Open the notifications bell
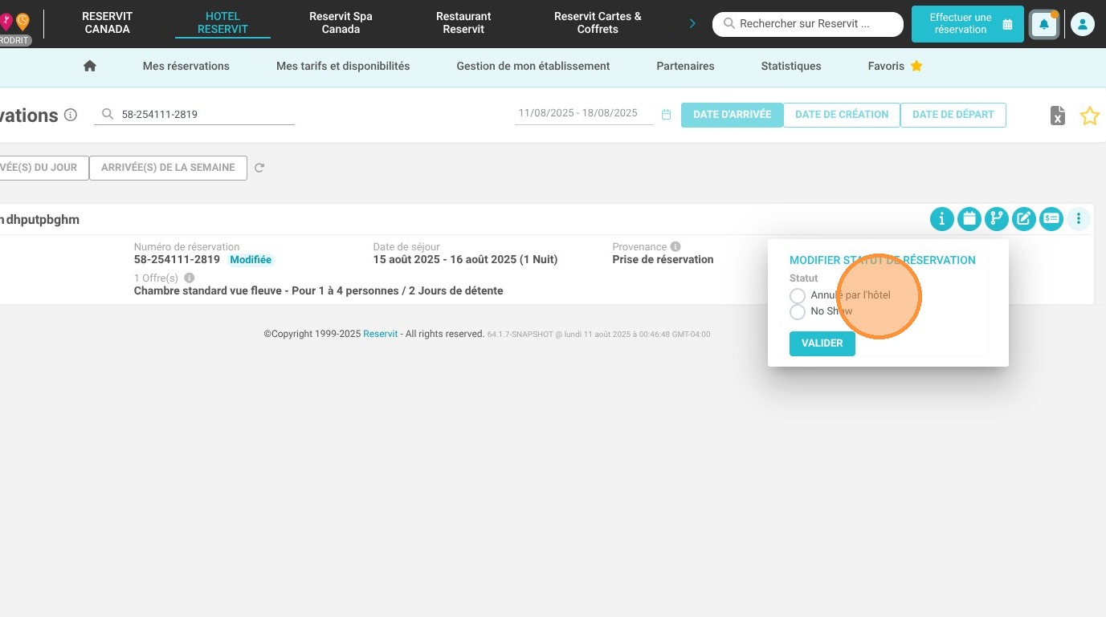 point(1044,24)
